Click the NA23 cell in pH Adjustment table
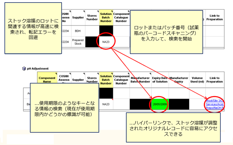 [x=106, y=104]
